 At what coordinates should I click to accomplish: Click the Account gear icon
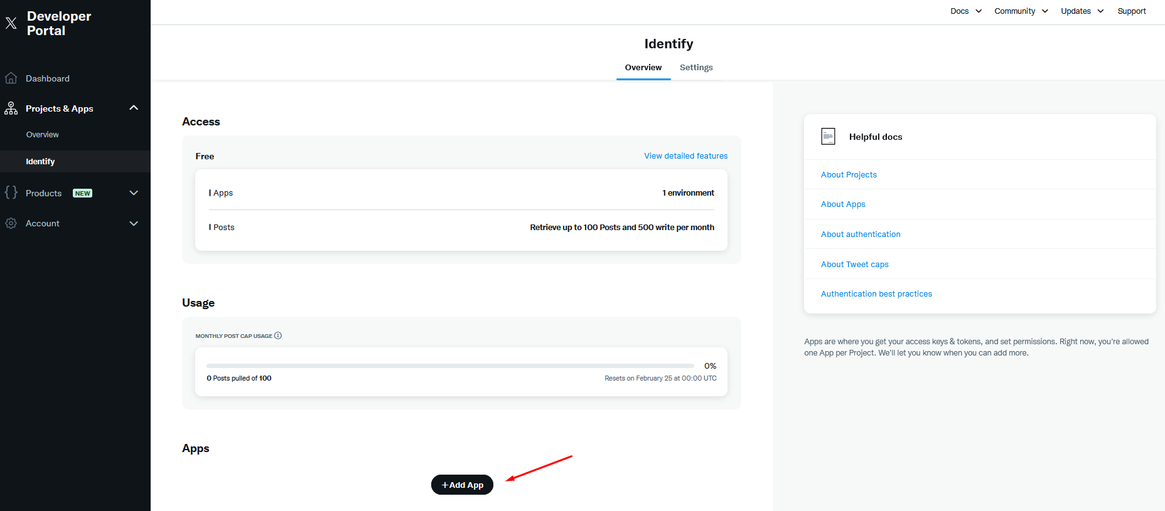[11, 223]
